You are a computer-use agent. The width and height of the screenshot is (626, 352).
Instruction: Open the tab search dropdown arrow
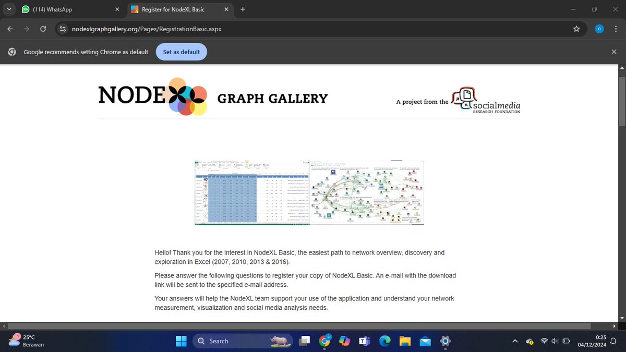(9, 9)
